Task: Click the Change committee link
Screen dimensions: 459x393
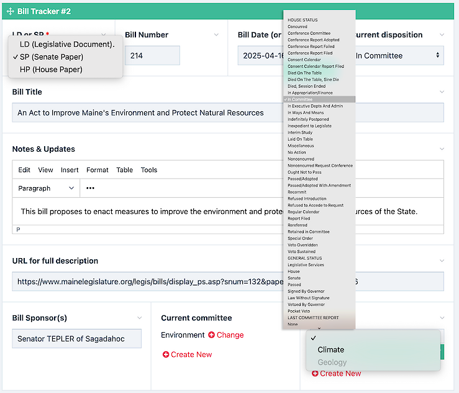Action: pos(230,335)
